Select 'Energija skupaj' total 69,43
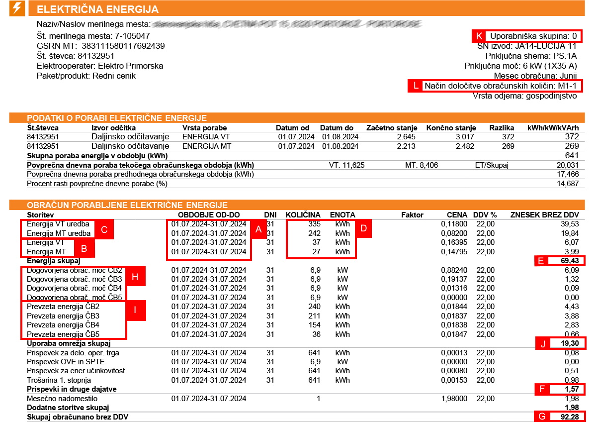The image size is (597, 423). [570, 261]
